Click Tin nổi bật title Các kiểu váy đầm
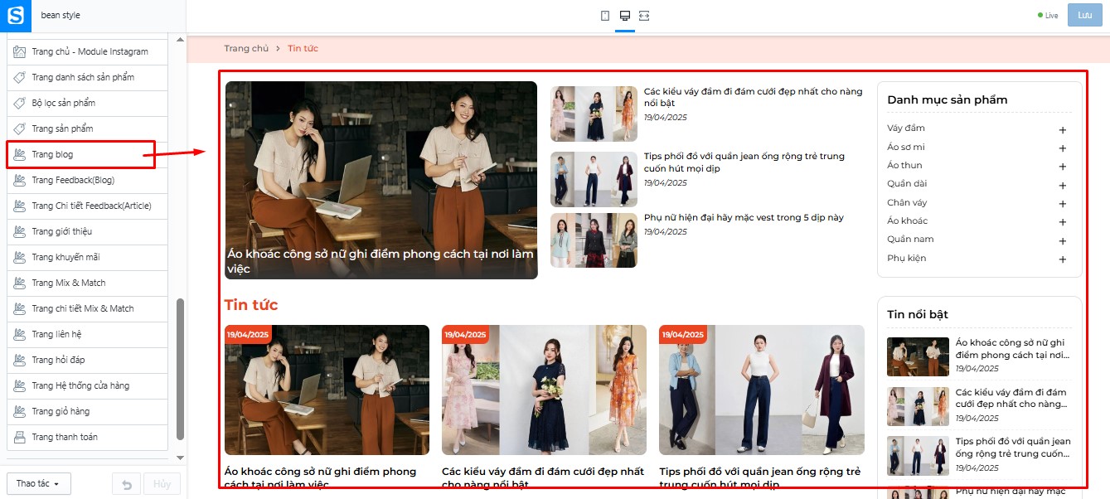 pos(1011,398)
